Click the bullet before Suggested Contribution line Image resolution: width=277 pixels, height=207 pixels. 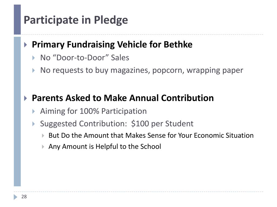point(34,124)
